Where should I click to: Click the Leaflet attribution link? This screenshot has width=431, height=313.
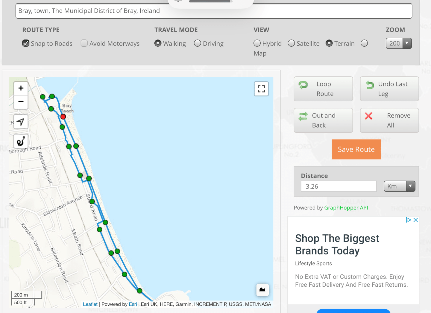point(90,304)
